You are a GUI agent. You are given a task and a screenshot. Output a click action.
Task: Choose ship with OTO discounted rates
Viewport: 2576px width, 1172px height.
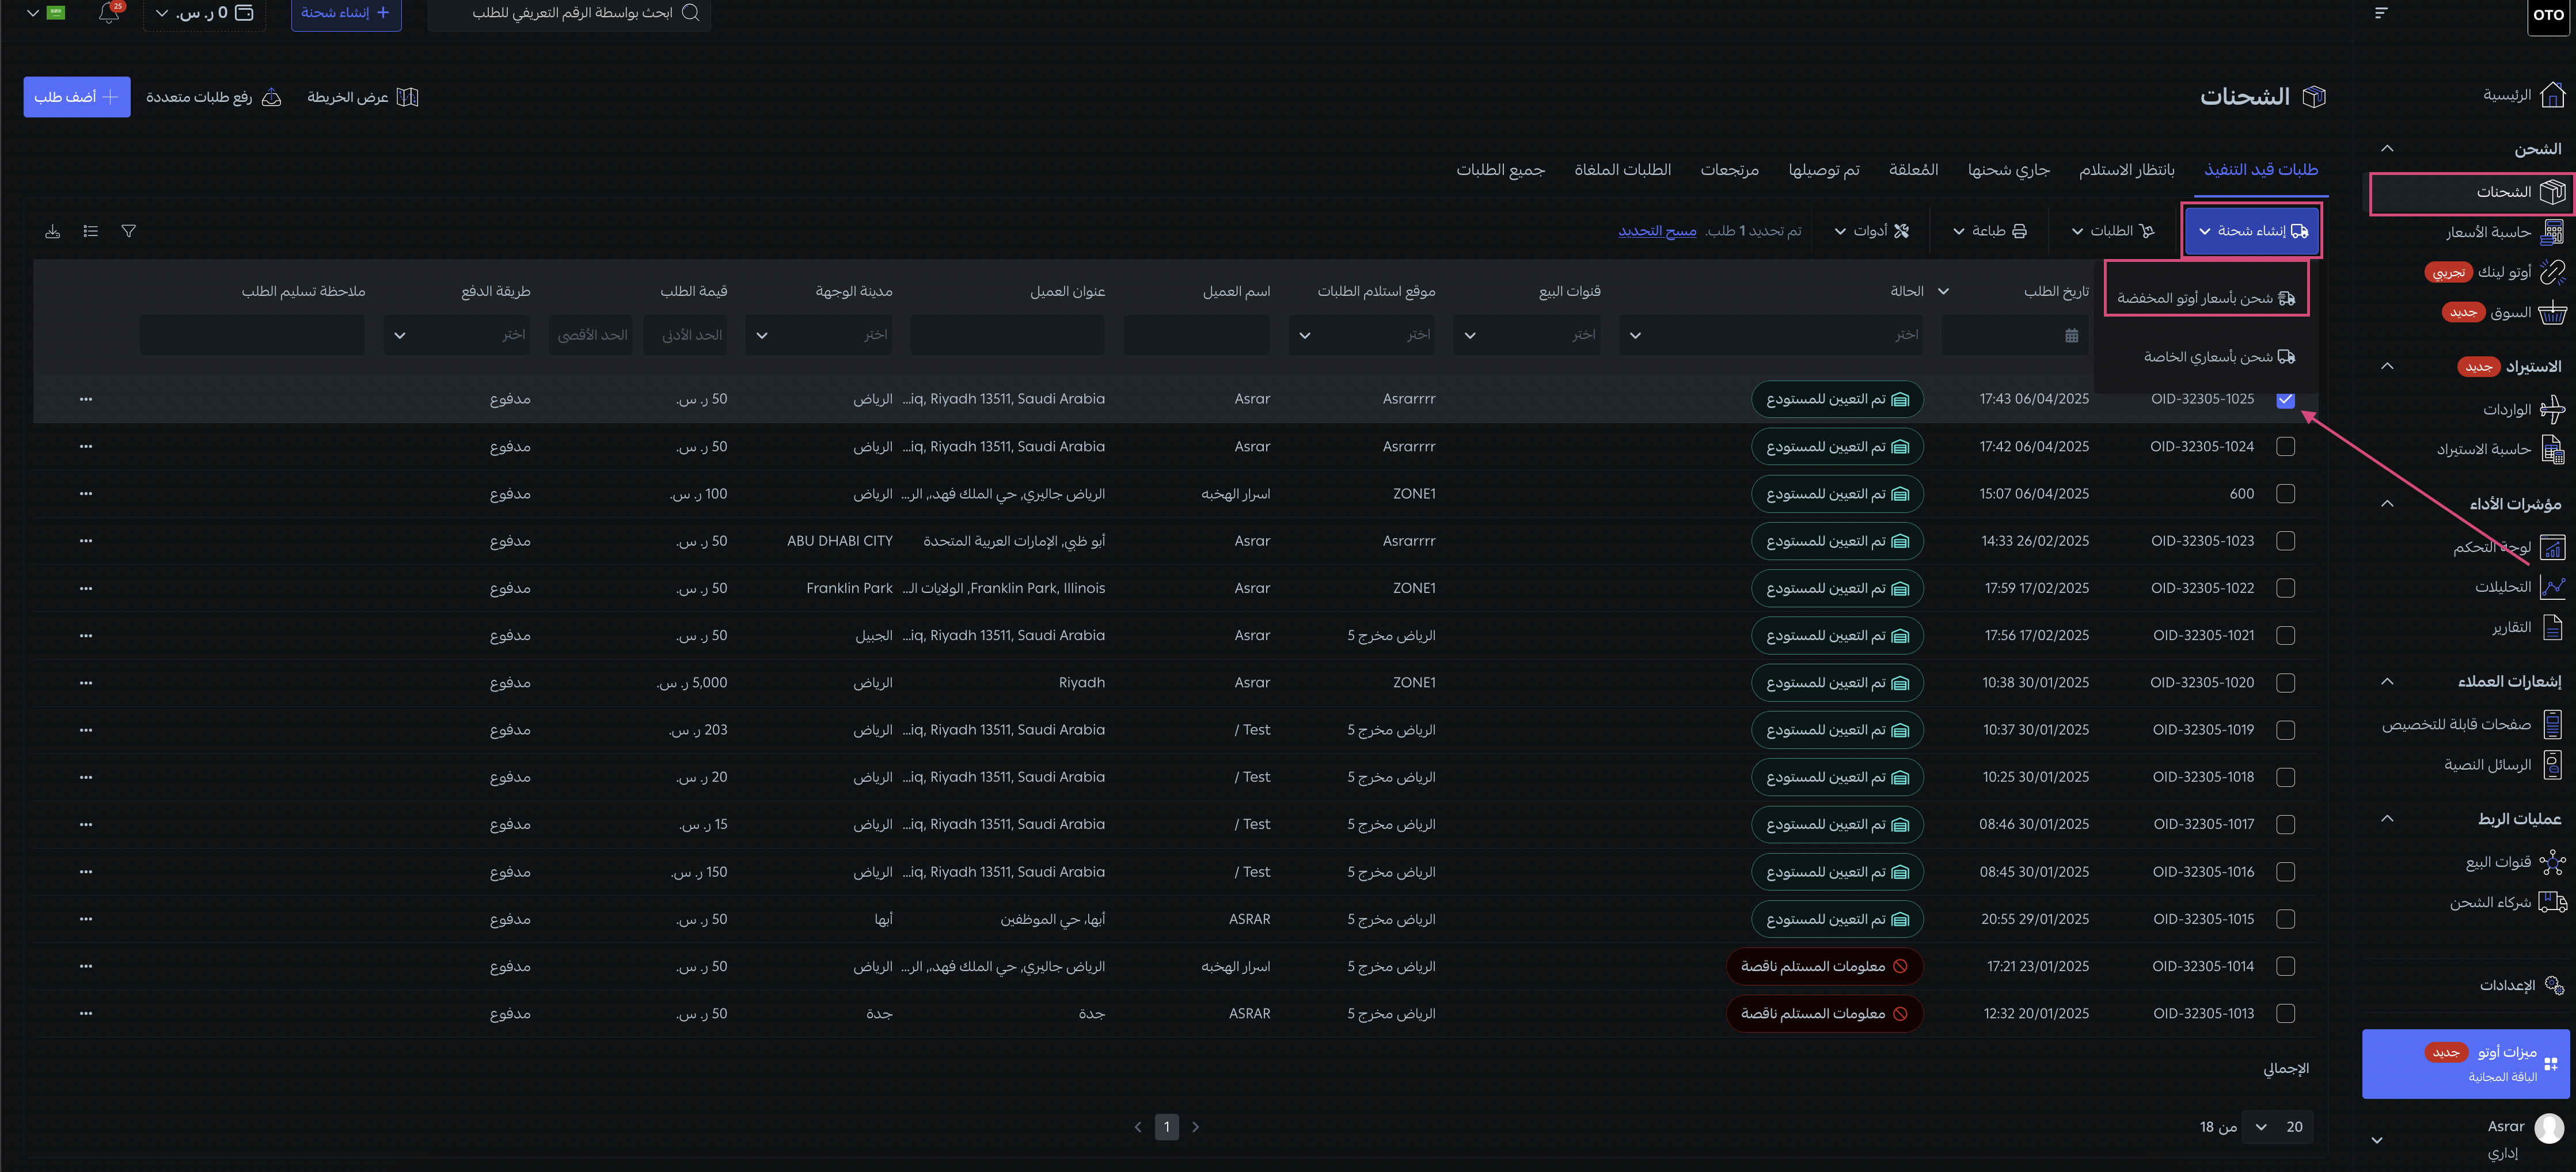tap(2205, 298)
